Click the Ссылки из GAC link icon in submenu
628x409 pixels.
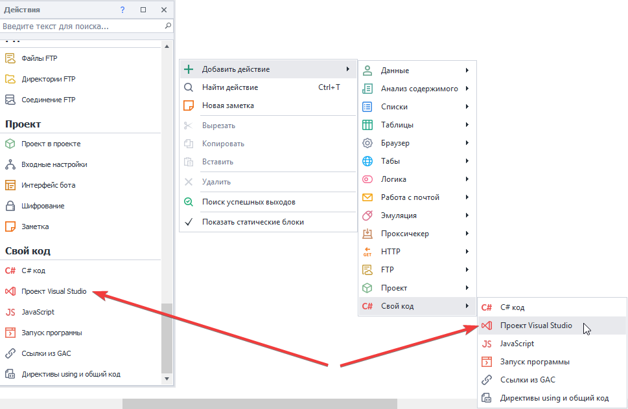487,380
